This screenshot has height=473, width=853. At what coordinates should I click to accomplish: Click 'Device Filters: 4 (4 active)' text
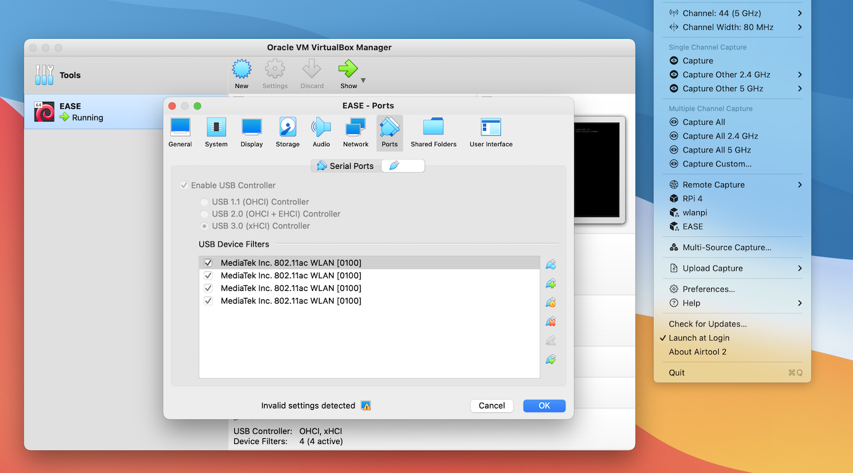click(x=289, y=441)
